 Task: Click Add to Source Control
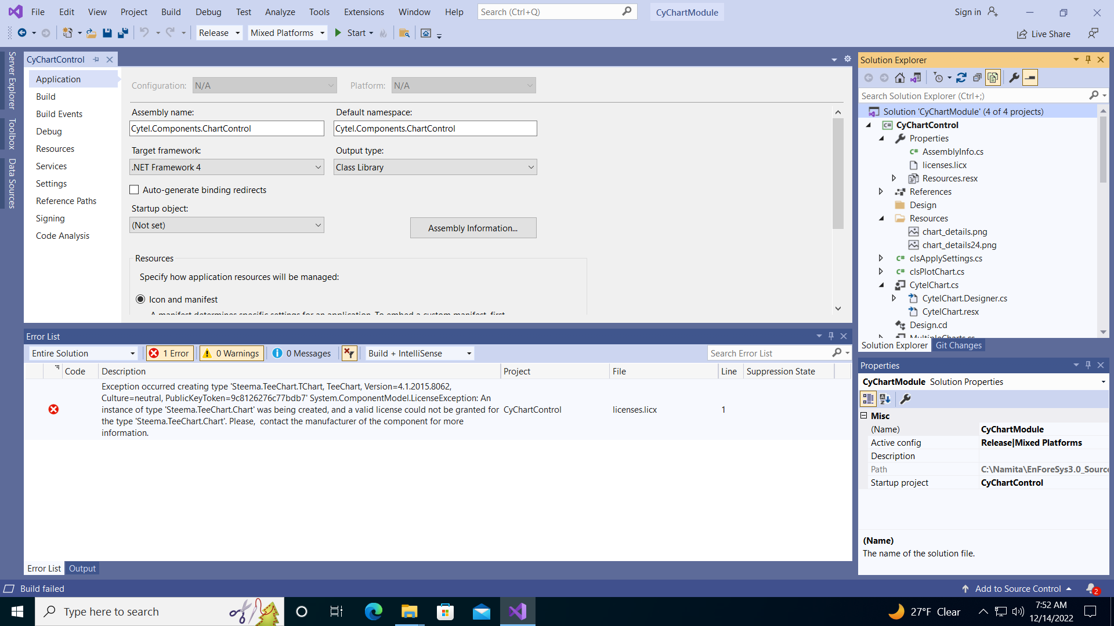[1018, 588]
